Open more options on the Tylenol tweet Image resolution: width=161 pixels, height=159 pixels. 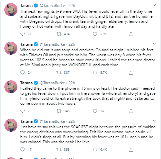click(x=154, y=82)
